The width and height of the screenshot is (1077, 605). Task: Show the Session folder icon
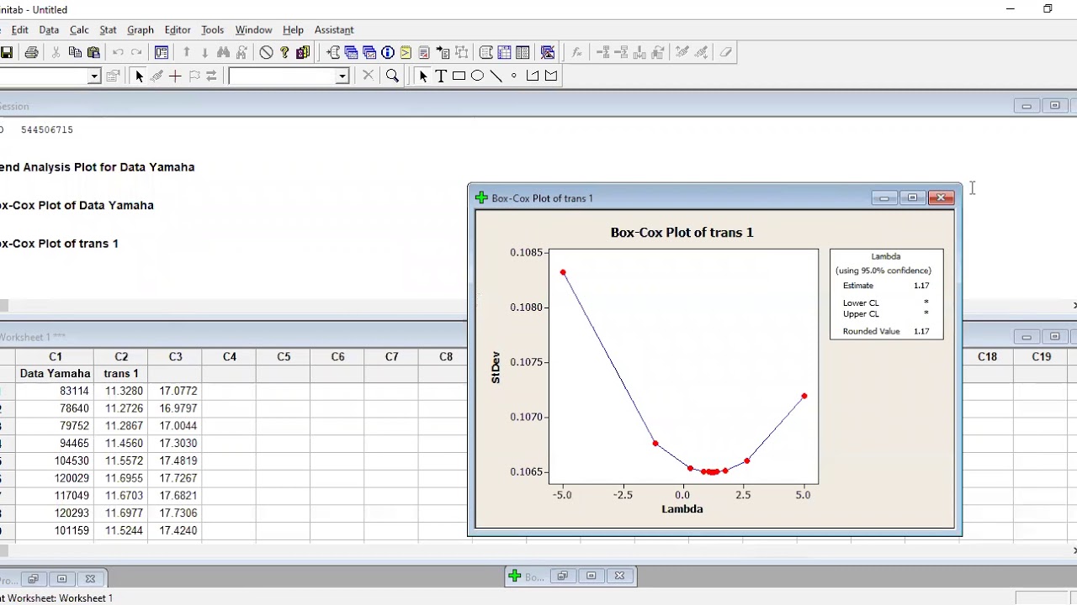[x=333, y=52]
